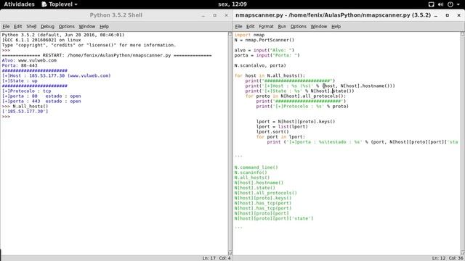Click '[+]porta : 443 estado : open' line
Viewport: 465px width, 261px height.
(x=41, y=101)
